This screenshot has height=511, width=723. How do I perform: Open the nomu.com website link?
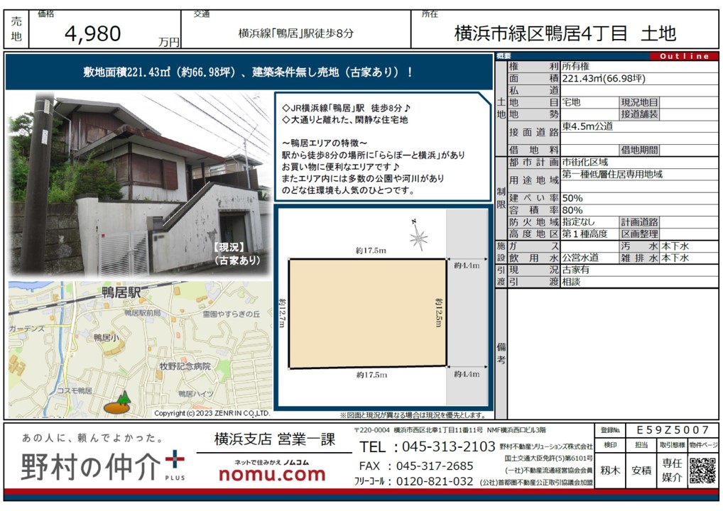click(x=271, y=474)
